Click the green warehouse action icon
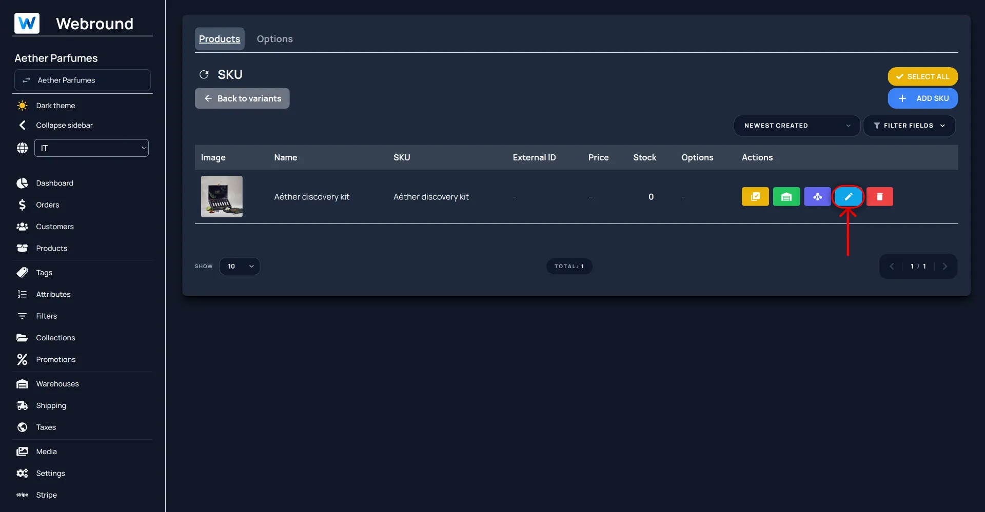The width and height of the screenshot is (985, 512). tap(786, 197)
